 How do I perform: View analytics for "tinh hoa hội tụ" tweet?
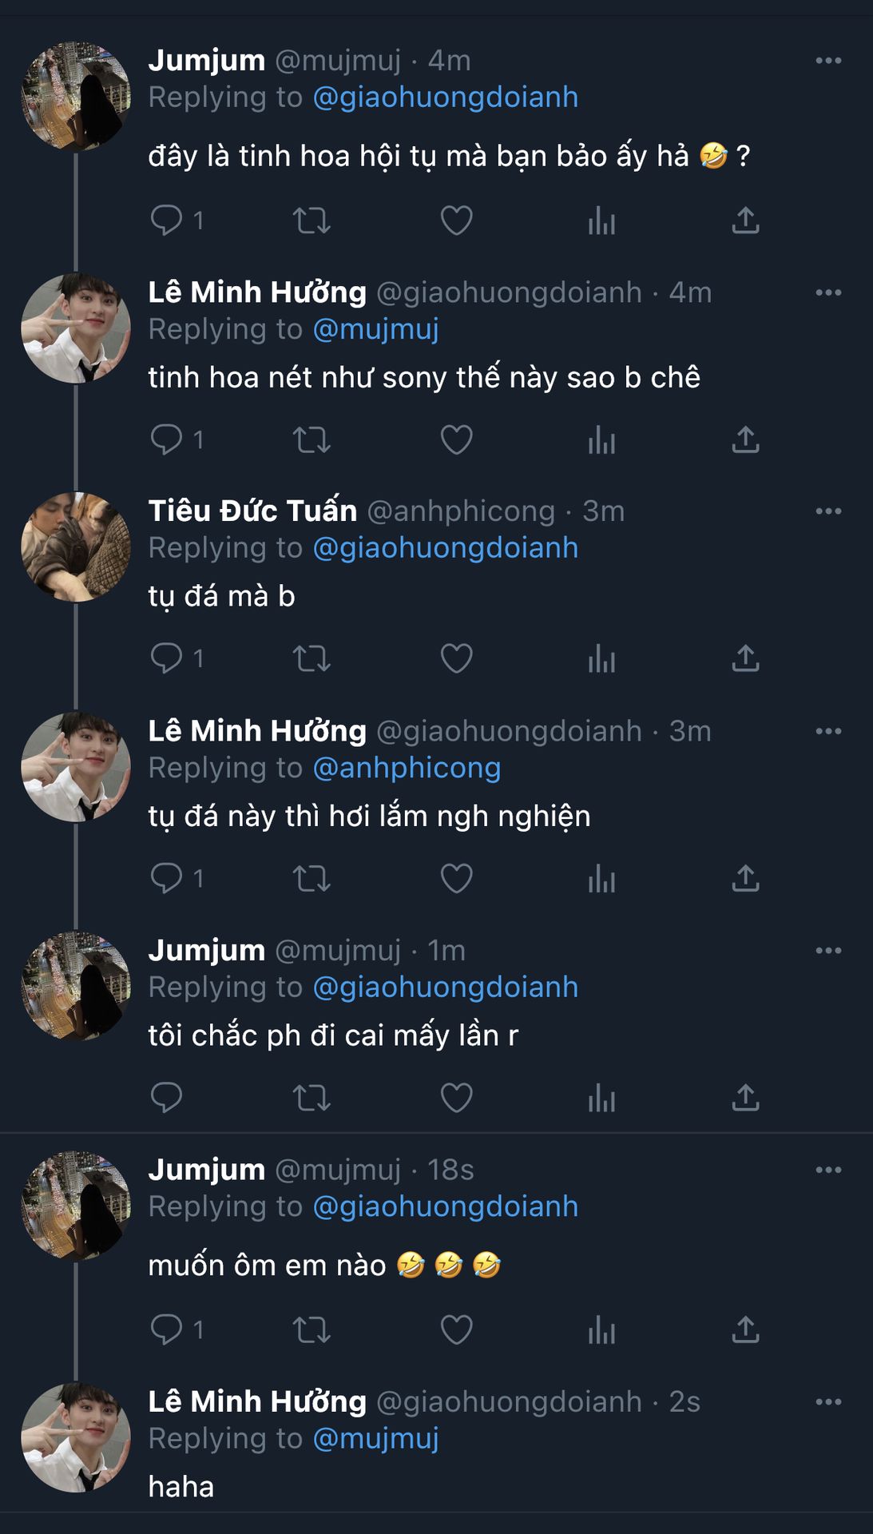pos(601,220)
